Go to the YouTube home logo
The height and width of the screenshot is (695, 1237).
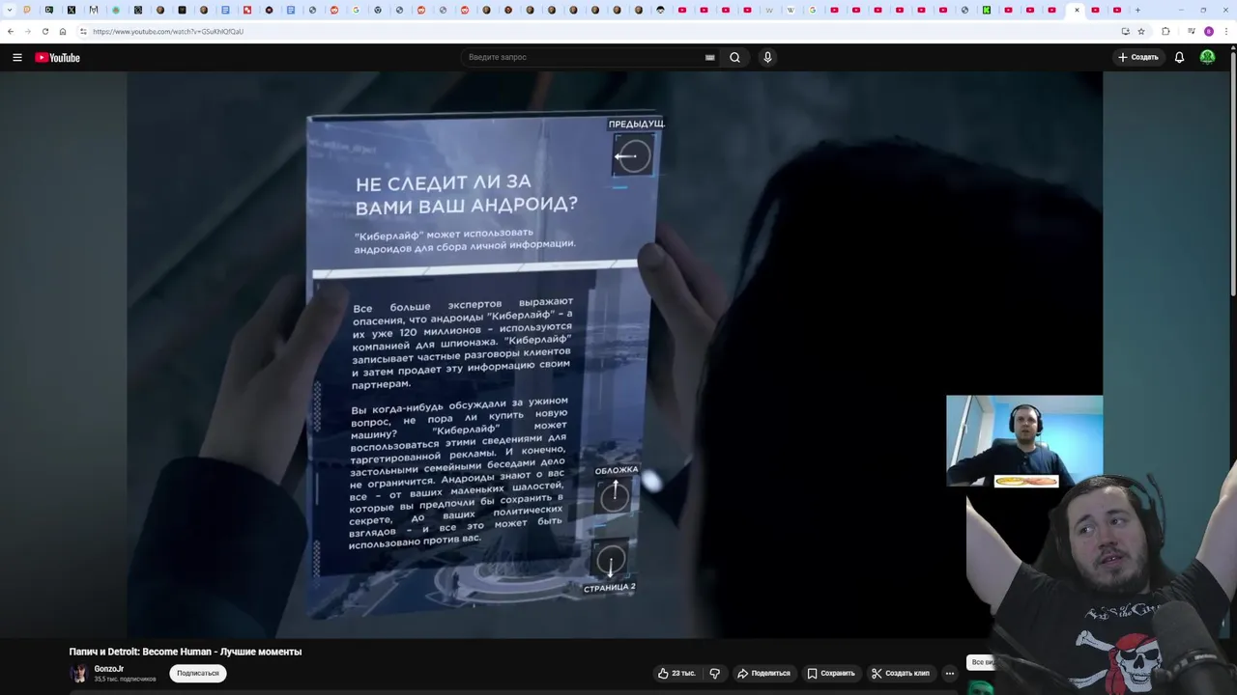point(57,58)
